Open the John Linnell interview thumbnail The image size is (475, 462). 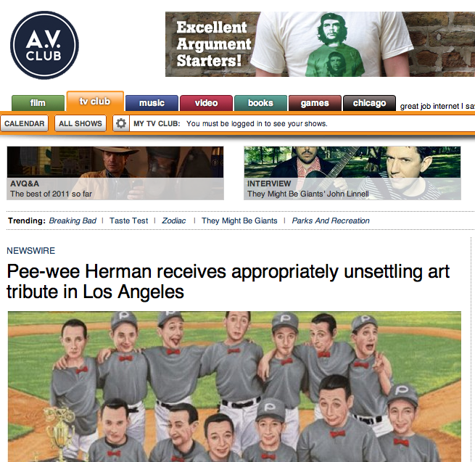coord(352,173)
